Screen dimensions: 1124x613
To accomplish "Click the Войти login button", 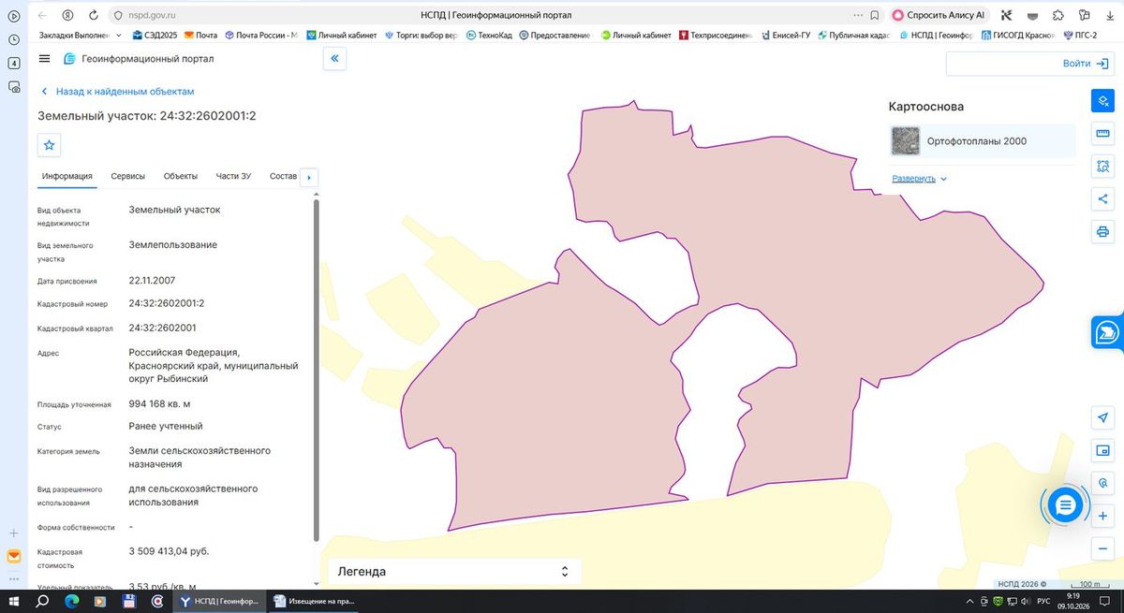I will coord(1087,64).
